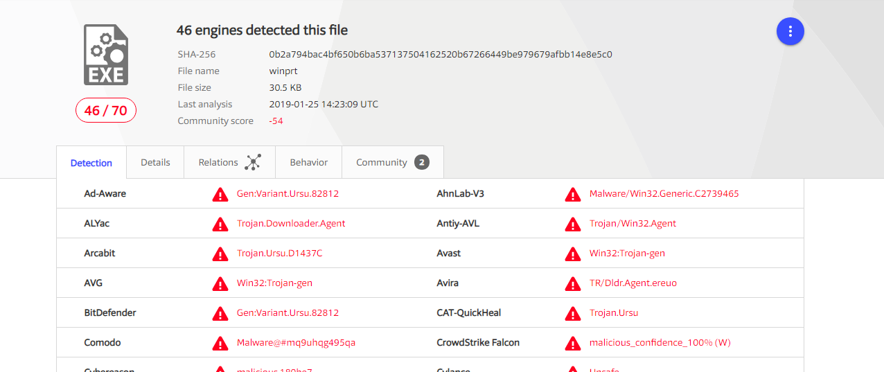This screenshot has height=372, width=884.
Task: Open the Relations tab
Action: (229, 162)
